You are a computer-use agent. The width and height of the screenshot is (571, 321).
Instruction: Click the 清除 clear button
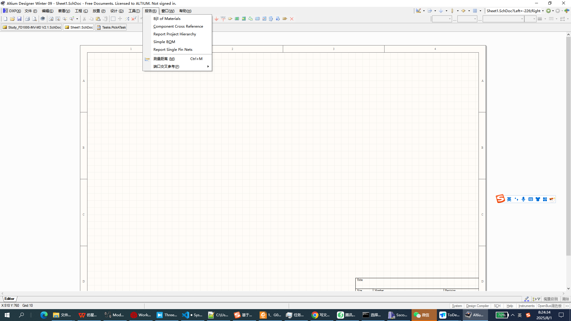pos(565,299)
